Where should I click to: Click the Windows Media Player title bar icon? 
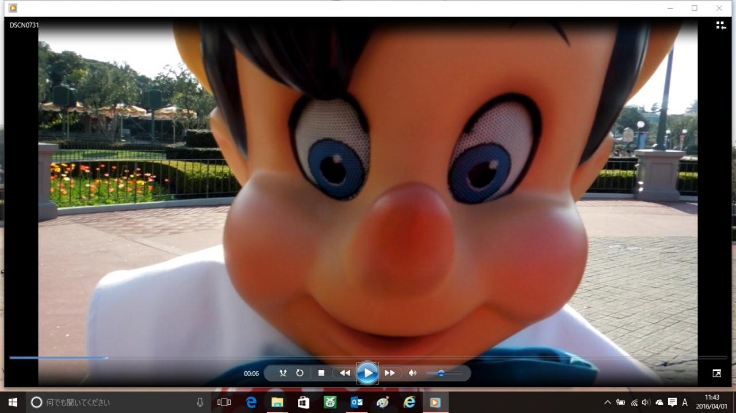pyautogui.click(x=13, y=8)
